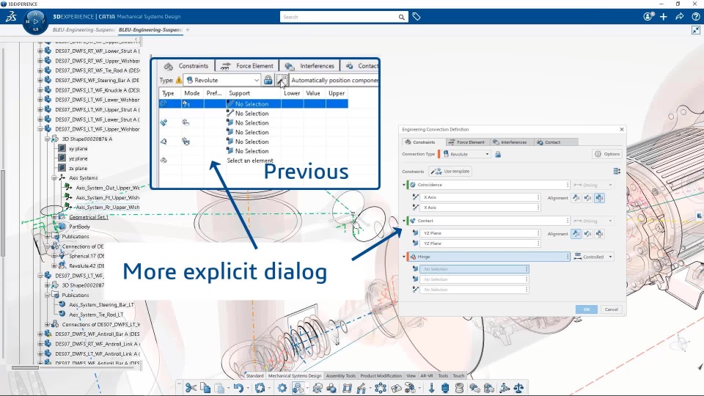Image resolution: width=704 pixels, height=396 pixels.
Task: Toggle second alignment option for Contact constraint
Action: [587, 233]
